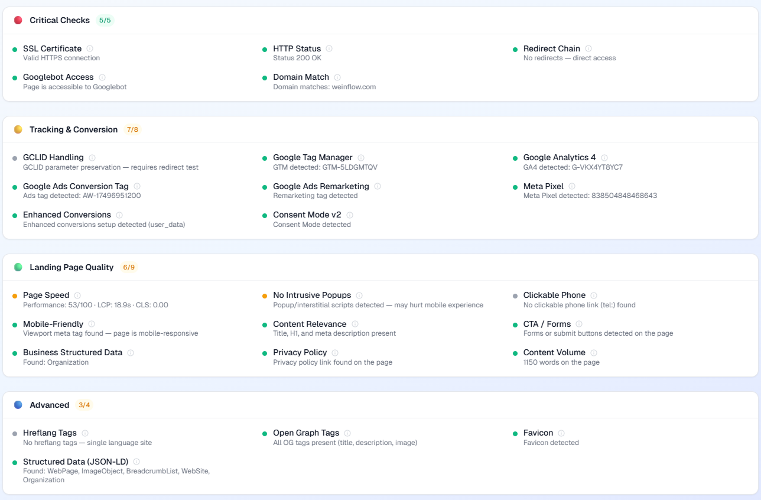Show info for Google Analytics 4

604,158
